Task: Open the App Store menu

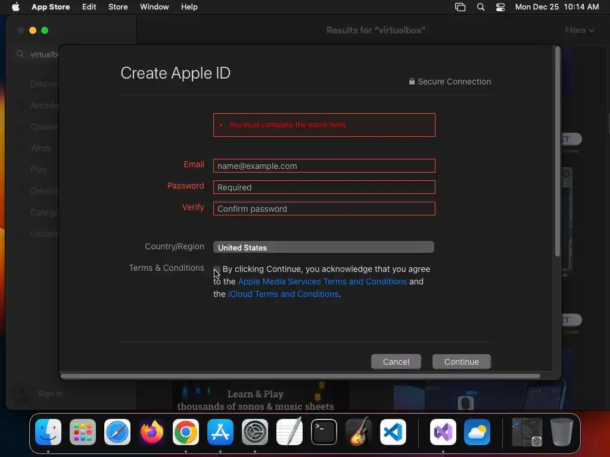Action: (51, 7)
